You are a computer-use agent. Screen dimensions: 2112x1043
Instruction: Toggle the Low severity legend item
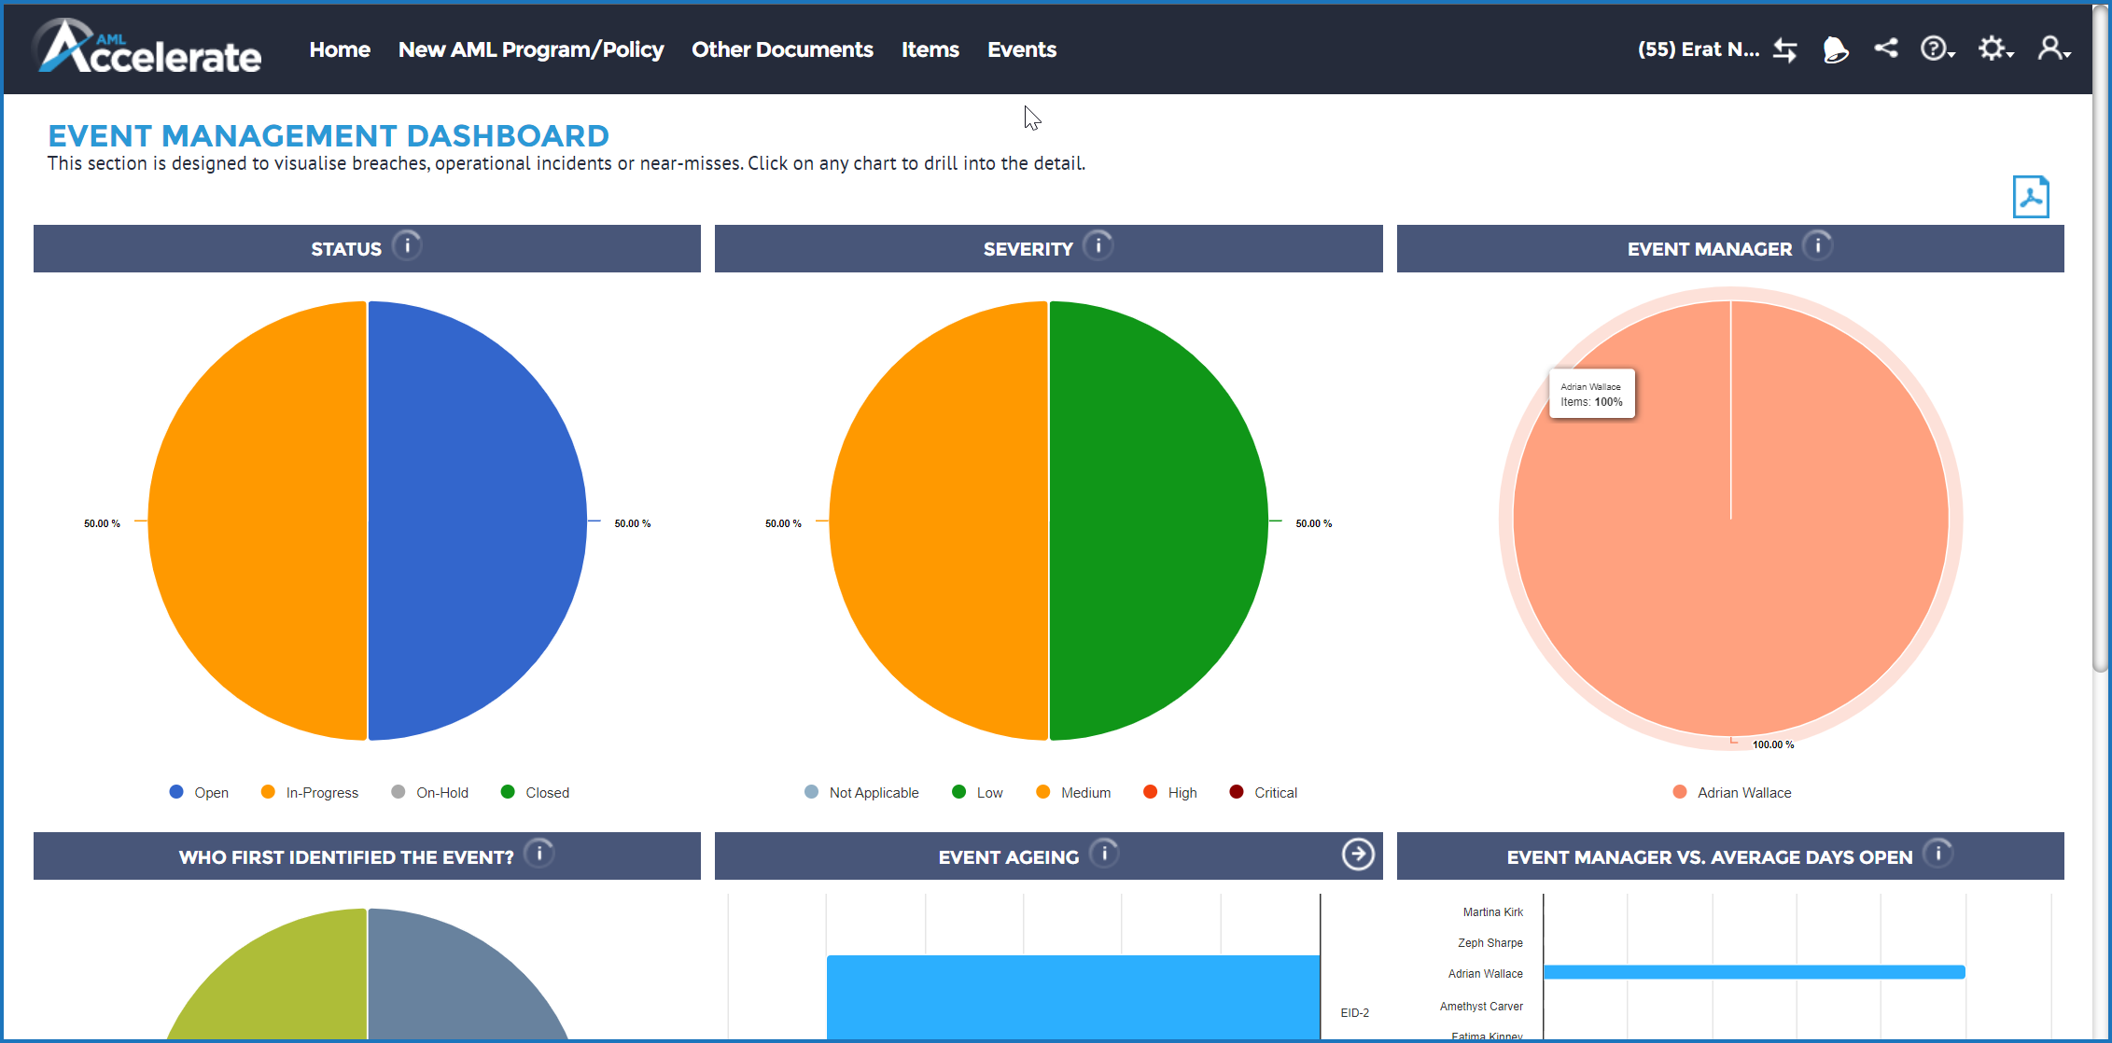(977, 792)
